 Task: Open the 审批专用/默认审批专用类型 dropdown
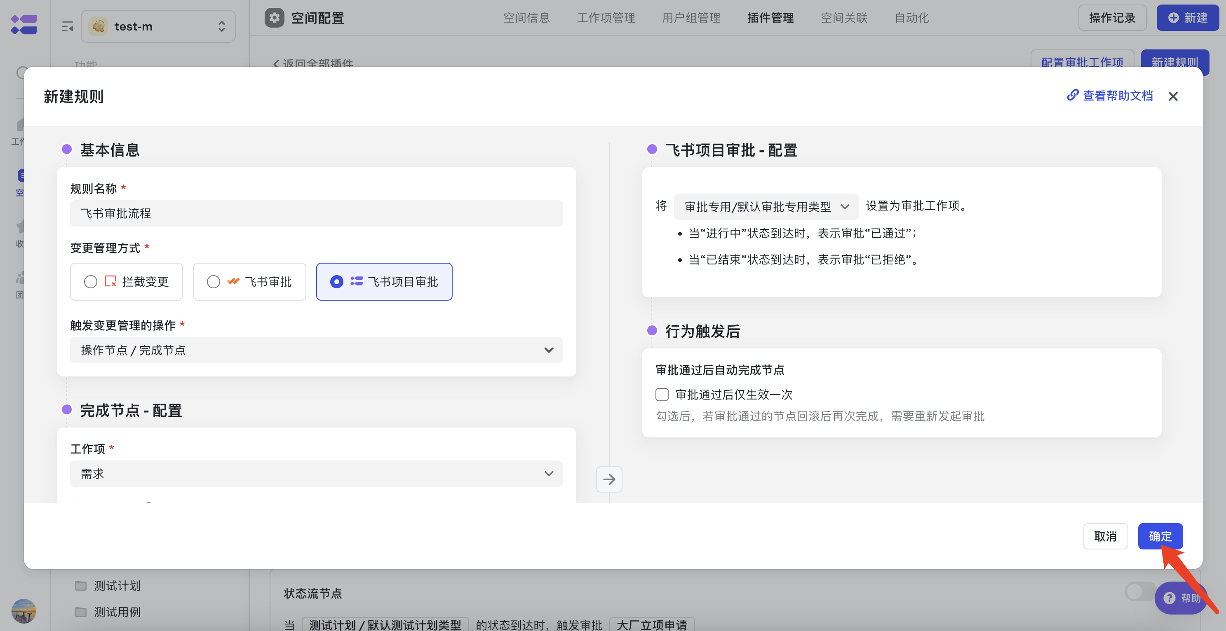[x=766, y=207]
